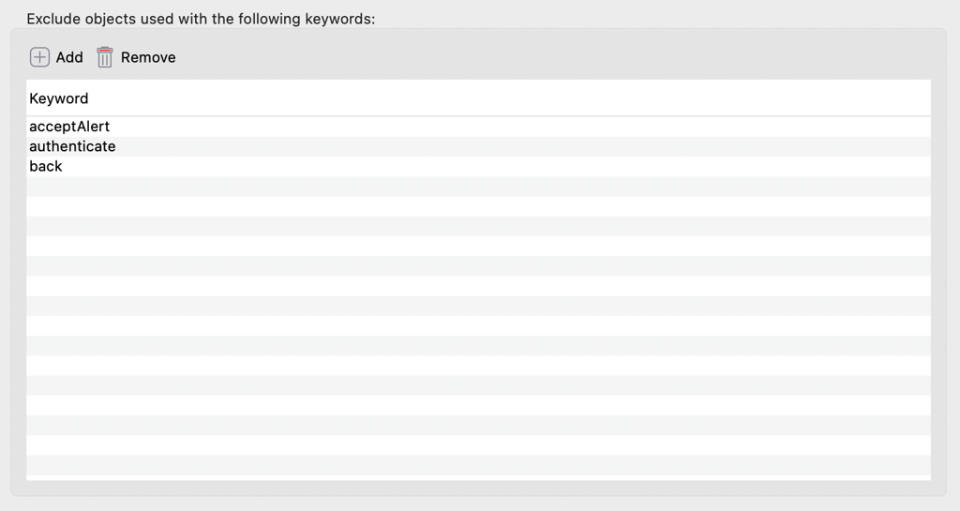The image size is (960, 511).
Task: Click the trash can Remove icon
Action: point(105,57)
